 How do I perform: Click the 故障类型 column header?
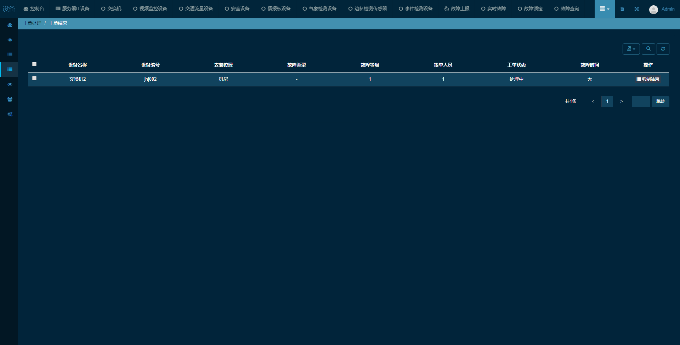click(296, 65)
